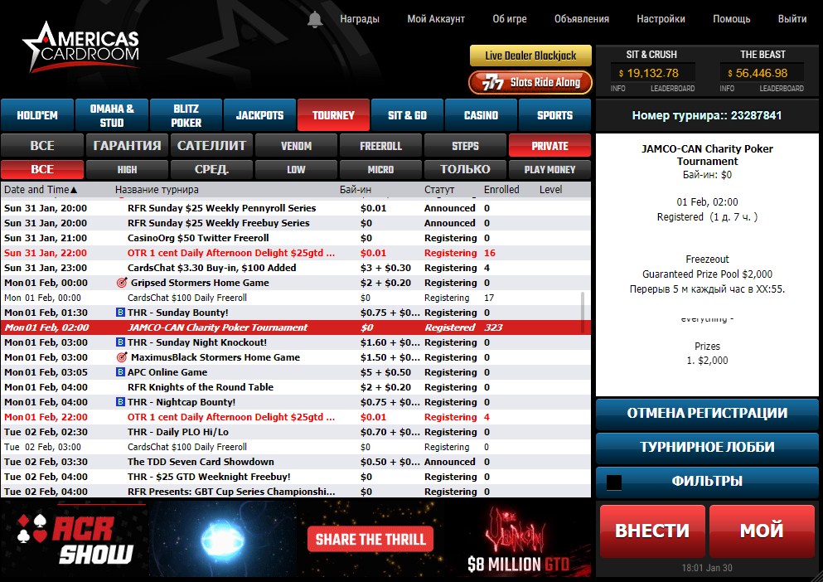Viewport: 823px width, 582px height.
Task: Open Настройки from the top menu
Action: (661, 19)
